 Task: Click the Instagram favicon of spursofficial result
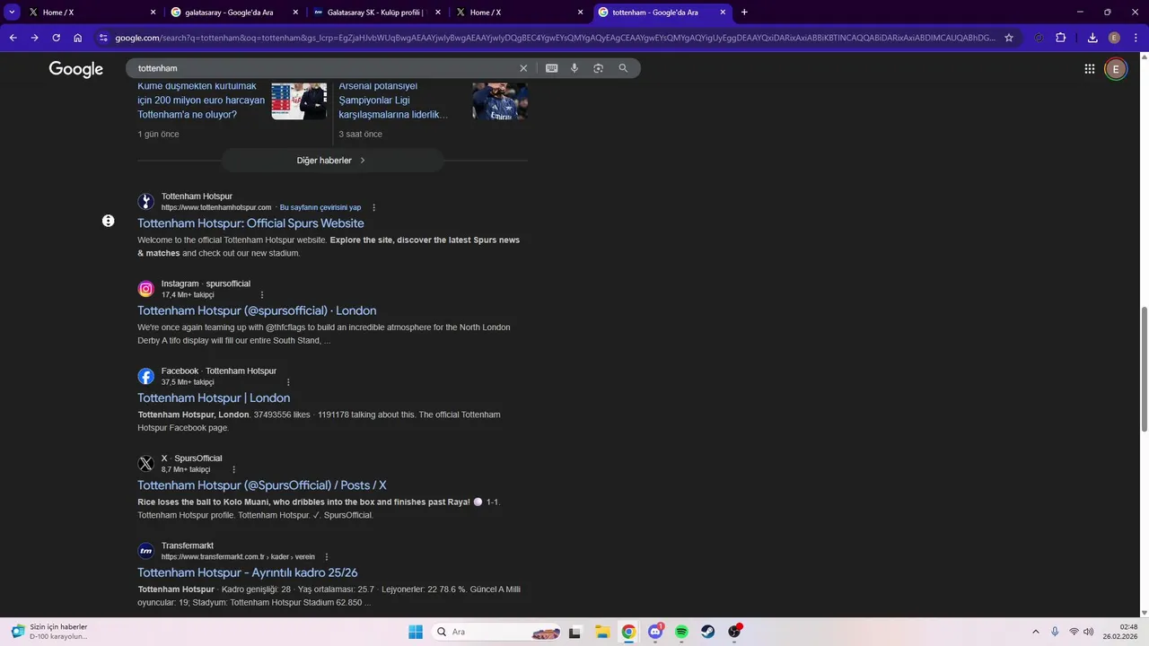click(x=145, y=289)
